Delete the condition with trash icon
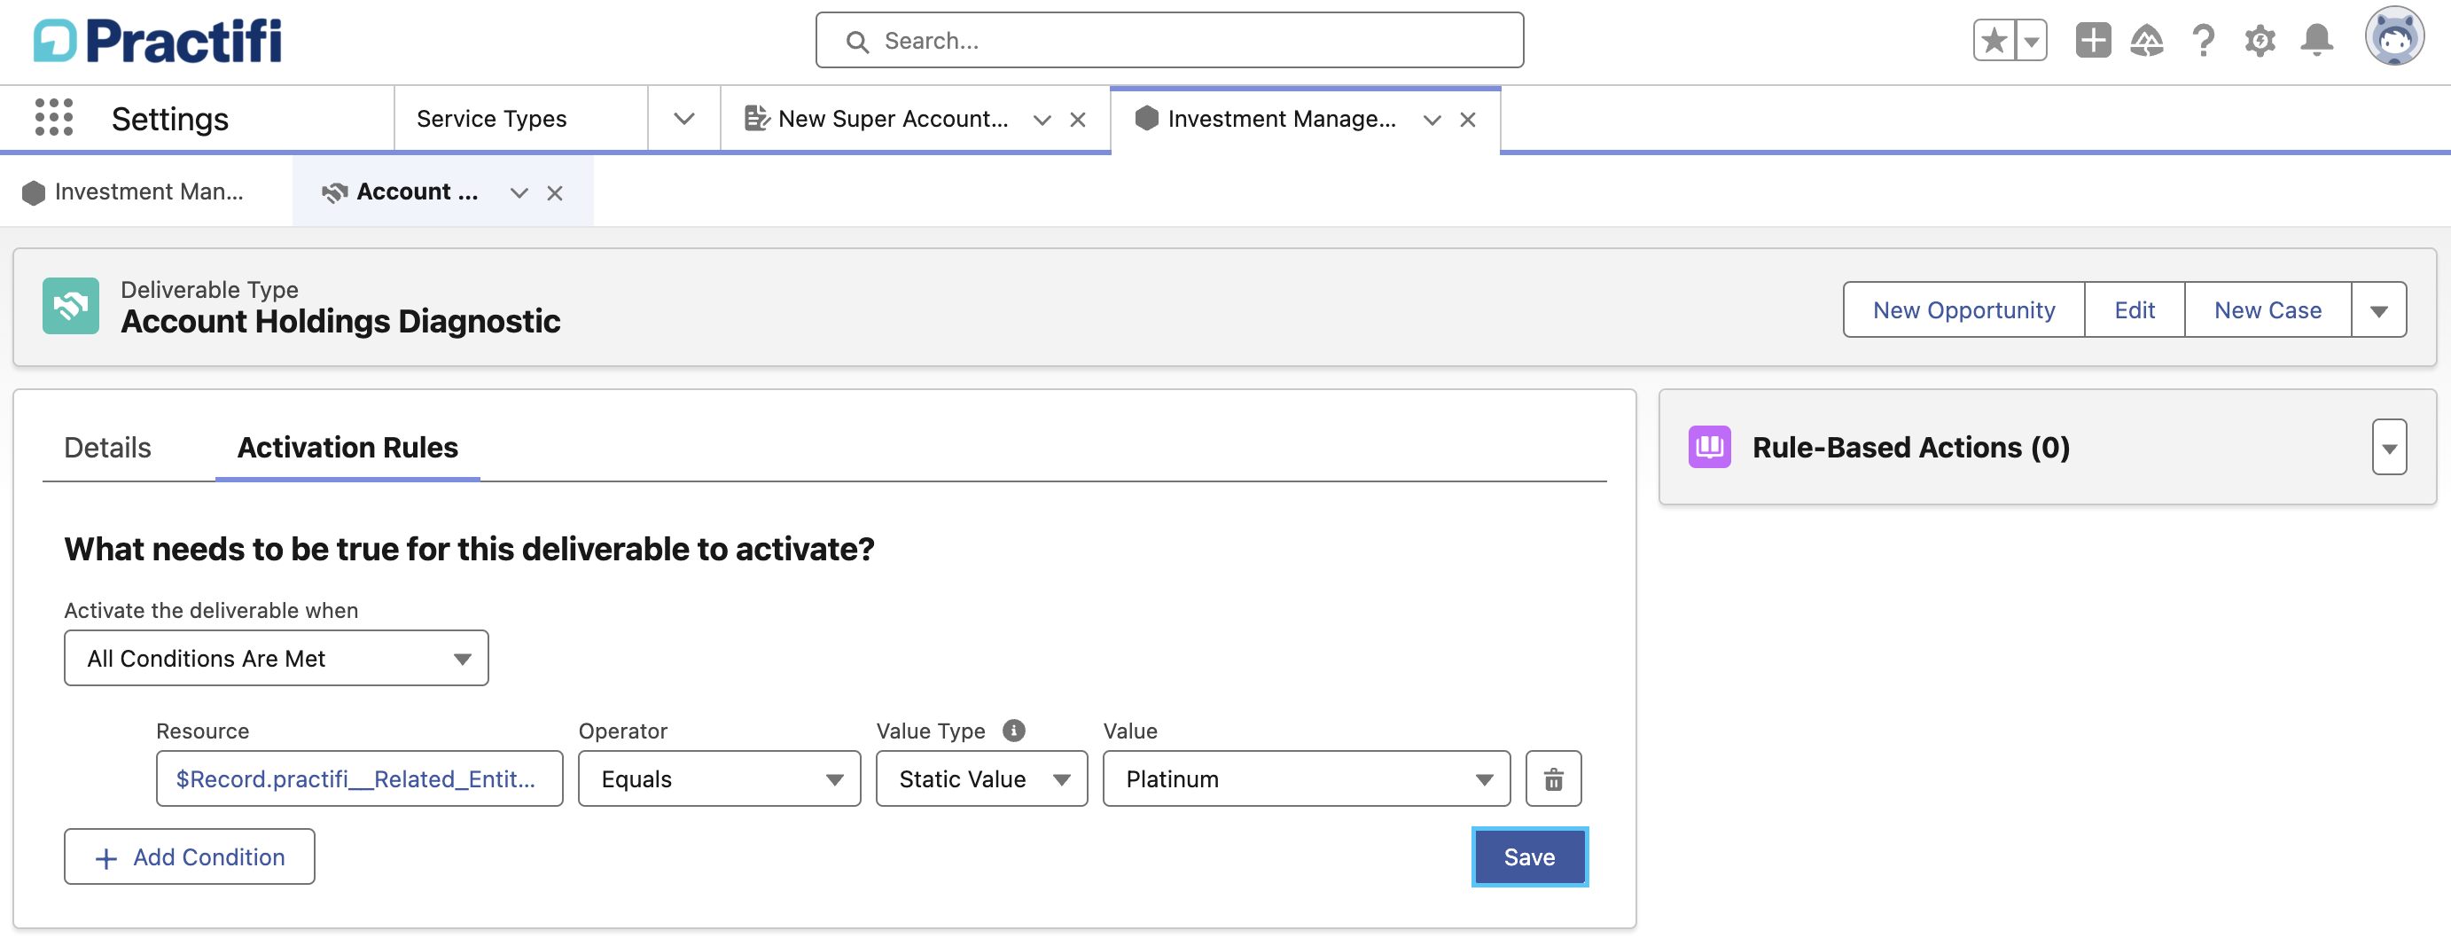Screen dimensions: 2451x946 coord(1553,779)
